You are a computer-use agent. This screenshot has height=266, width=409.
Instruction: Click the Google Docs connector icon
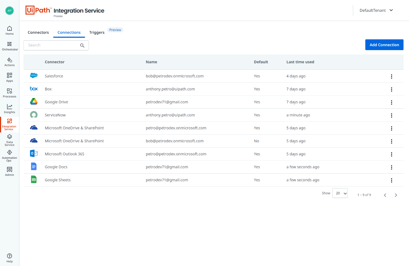point(34,167)
